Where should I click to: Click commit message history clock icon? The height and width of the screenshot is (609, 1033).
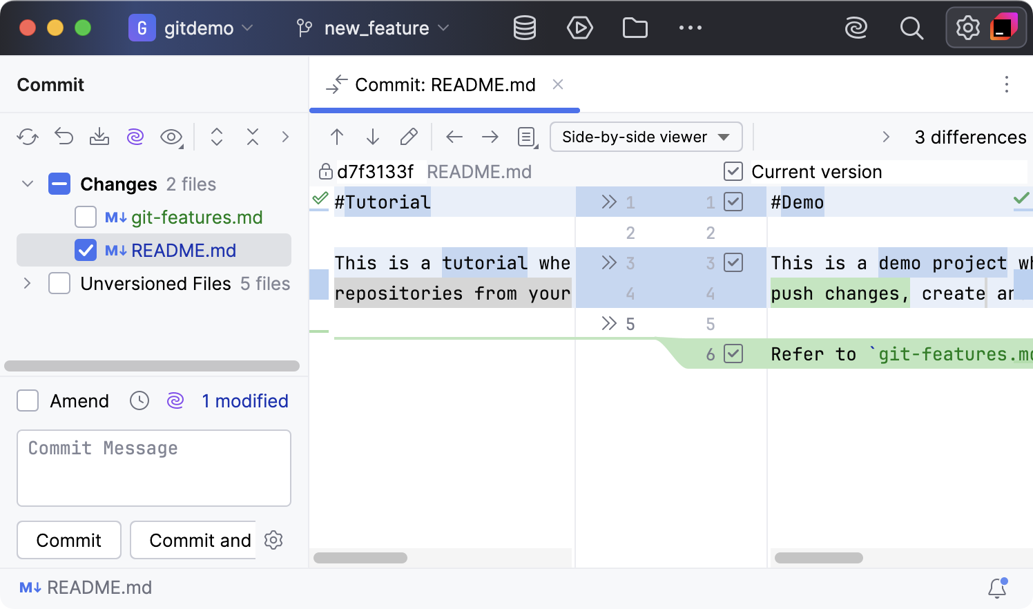(139, 401)
